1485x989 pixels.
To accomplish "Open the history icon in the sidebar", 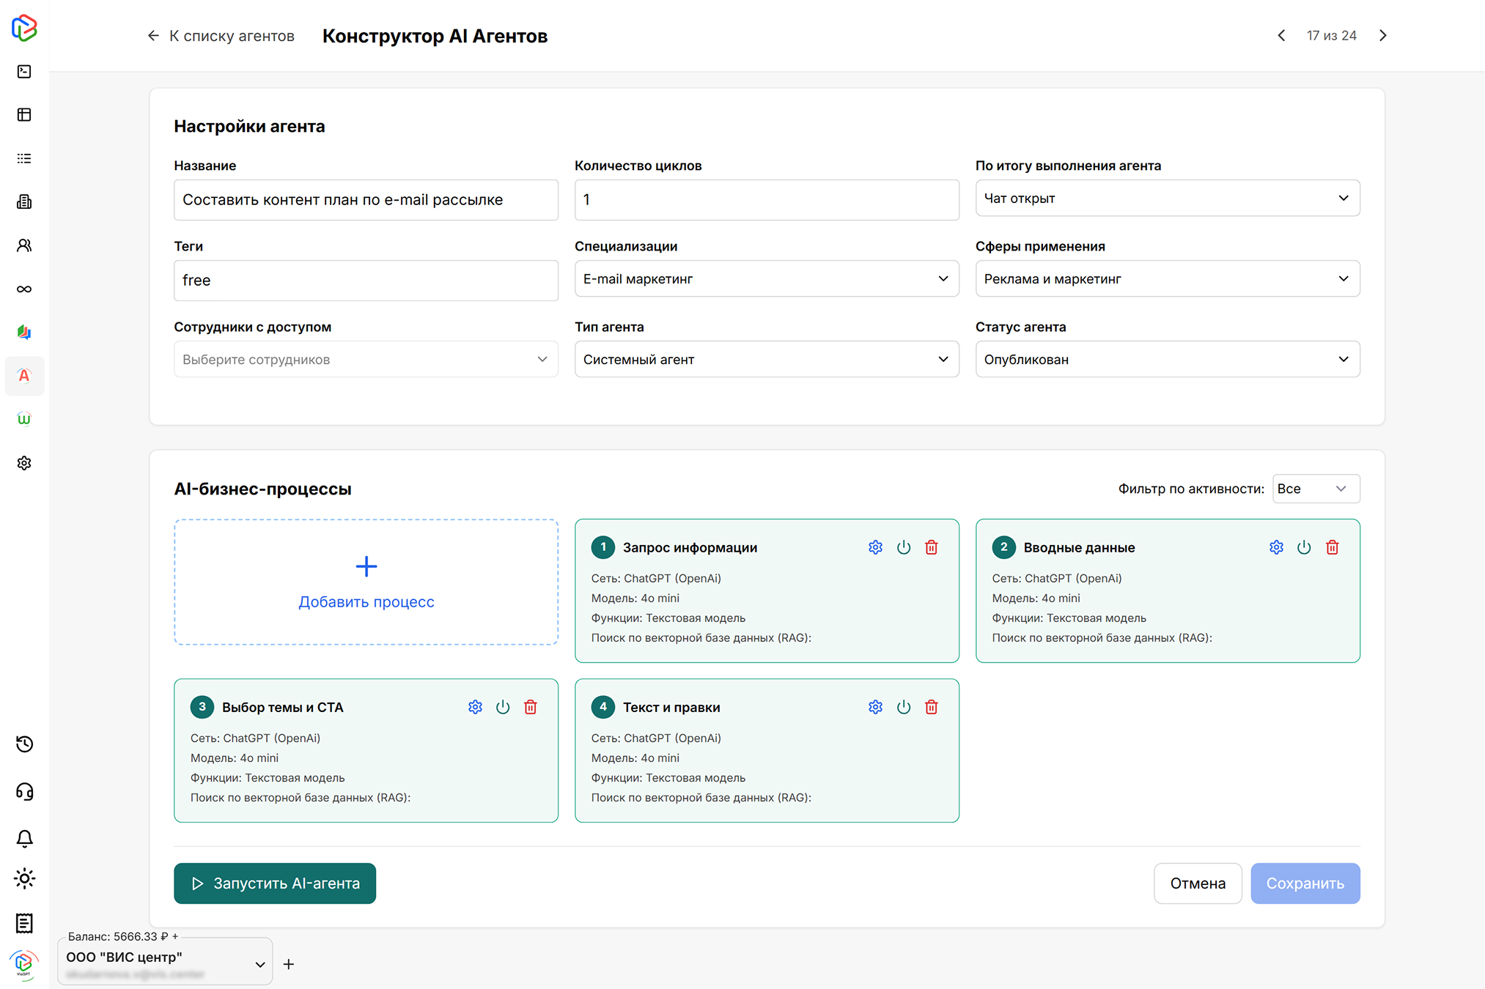I will [x=24, y=744].
